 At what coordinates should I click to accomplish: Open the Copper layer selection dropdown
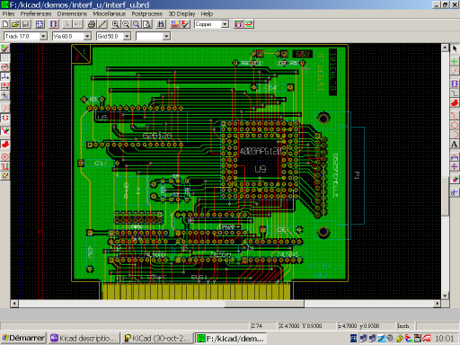point(225,24)
